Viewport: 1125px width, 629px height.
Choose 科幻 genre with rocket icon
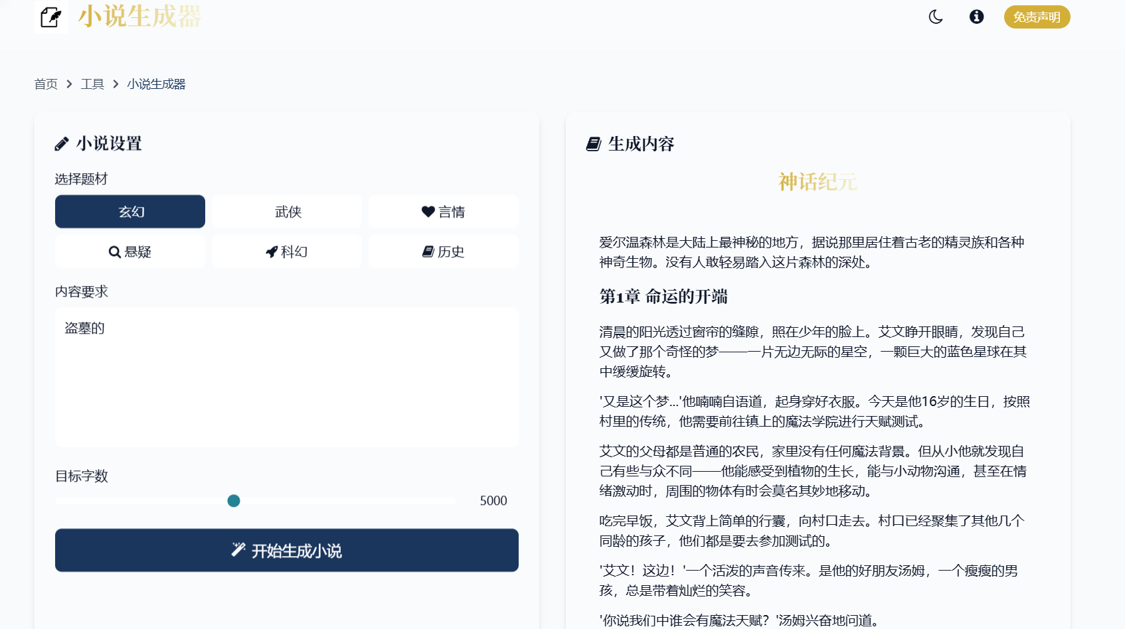pos(287,252)
